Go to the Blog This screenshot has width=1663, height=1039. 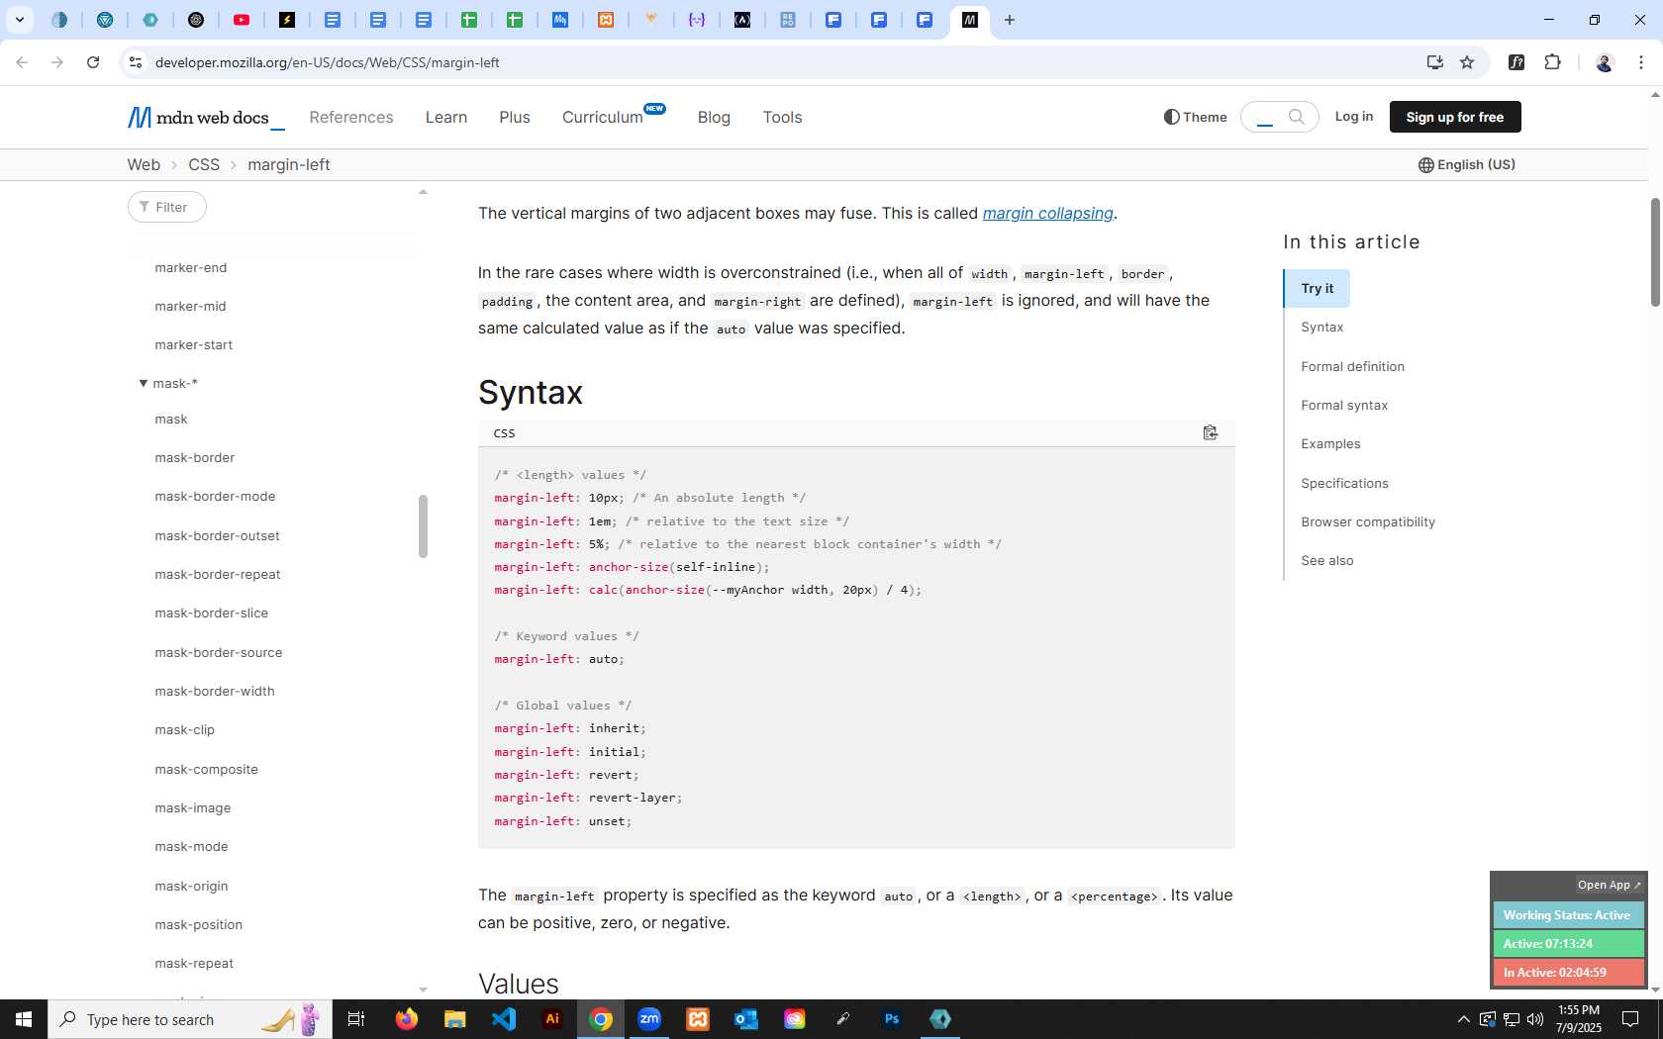714,117
